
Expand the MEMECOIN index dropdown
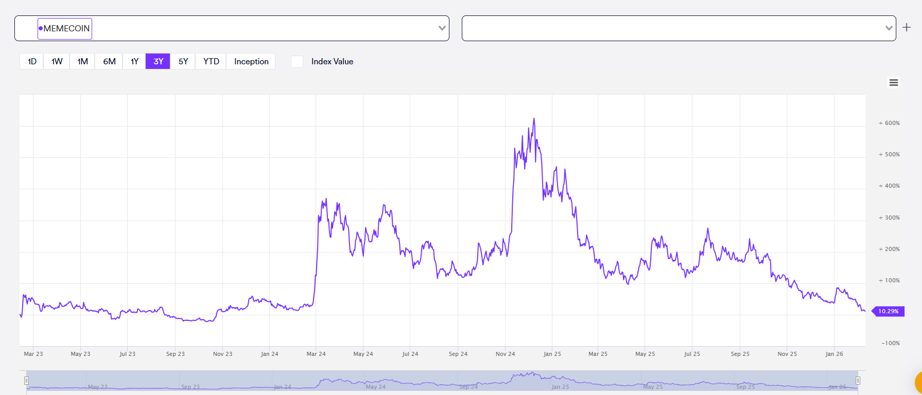point(442,28)
